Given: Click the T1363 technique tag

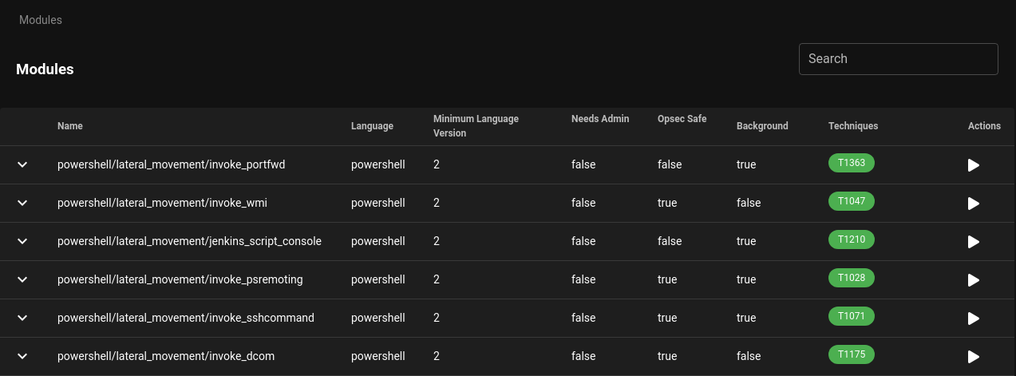Looking at the screenshot, I should (x=852, y=163).
